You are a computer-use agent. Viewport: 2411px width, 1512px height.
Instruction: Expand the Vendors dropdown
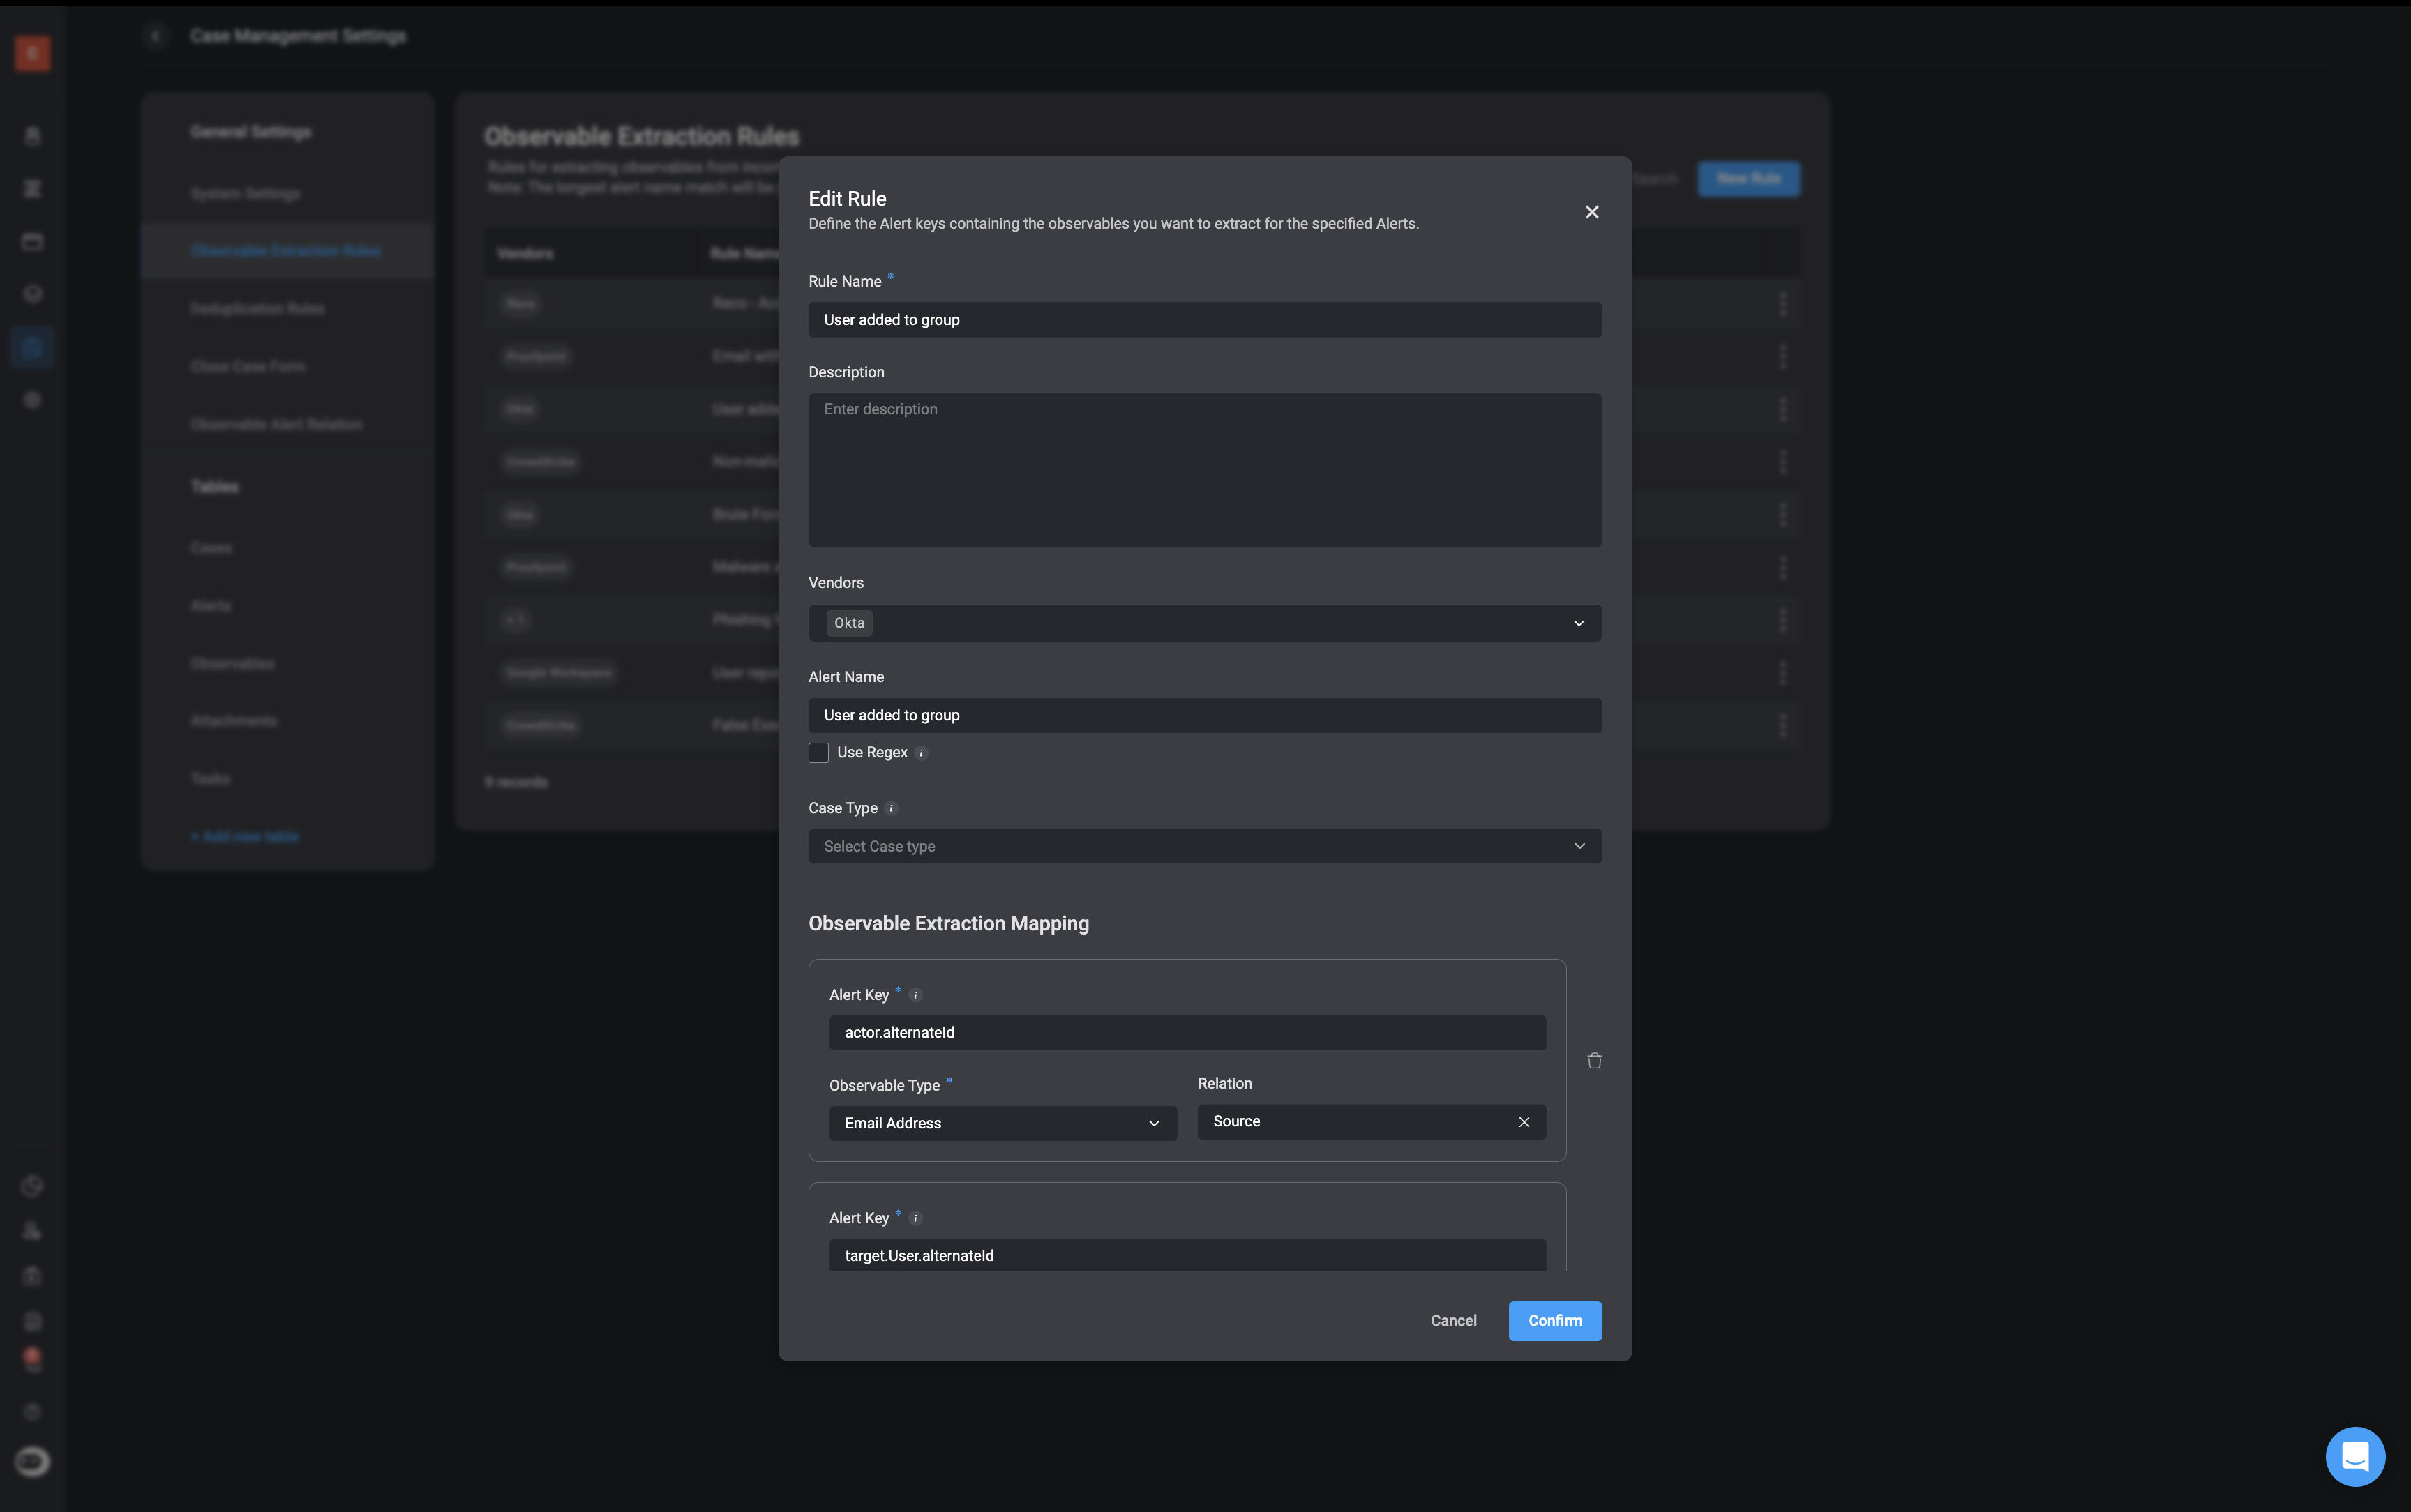click(1578, 623)
